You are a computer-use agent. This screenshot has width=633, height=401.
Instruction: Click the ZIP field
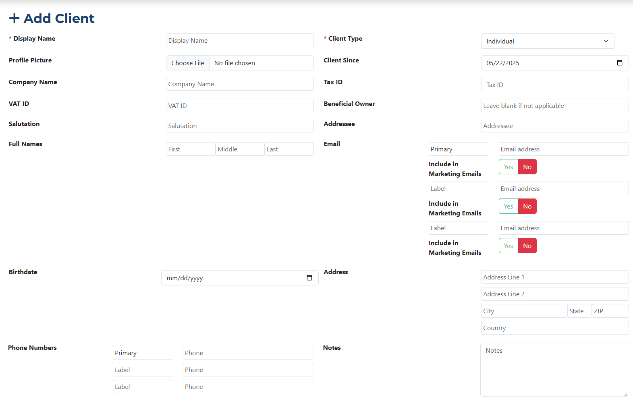(x=610, y=311)
